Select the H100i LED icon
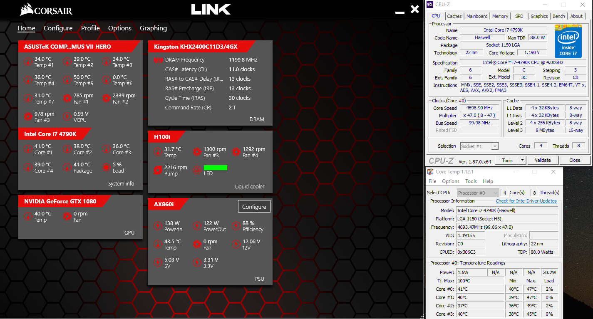Viewport: 593px width, 319px height. pos(197,171)
